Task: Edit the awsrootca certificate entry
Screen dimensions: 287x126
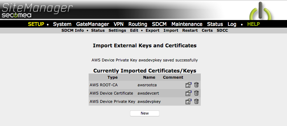Action: point(188,85)
